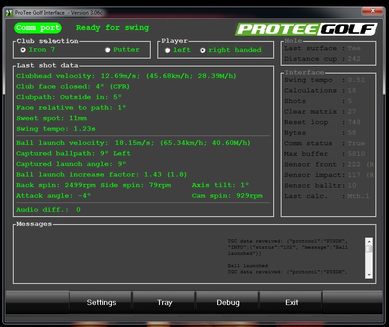The height and width of the screenshot is (327, 389).
Task: Click the ProTee Golf logo
Action: click(x=306, y=29)
